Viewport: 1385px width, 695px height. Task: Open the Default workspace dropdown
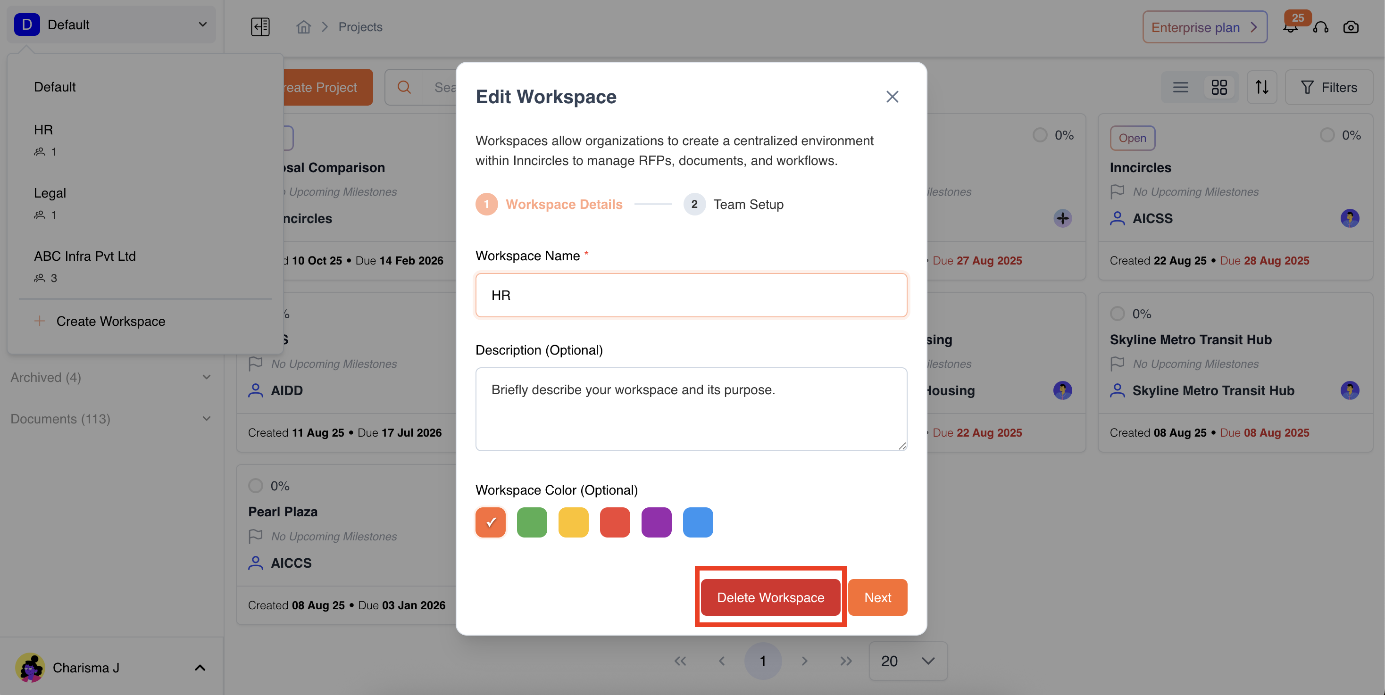click(111, 25)
